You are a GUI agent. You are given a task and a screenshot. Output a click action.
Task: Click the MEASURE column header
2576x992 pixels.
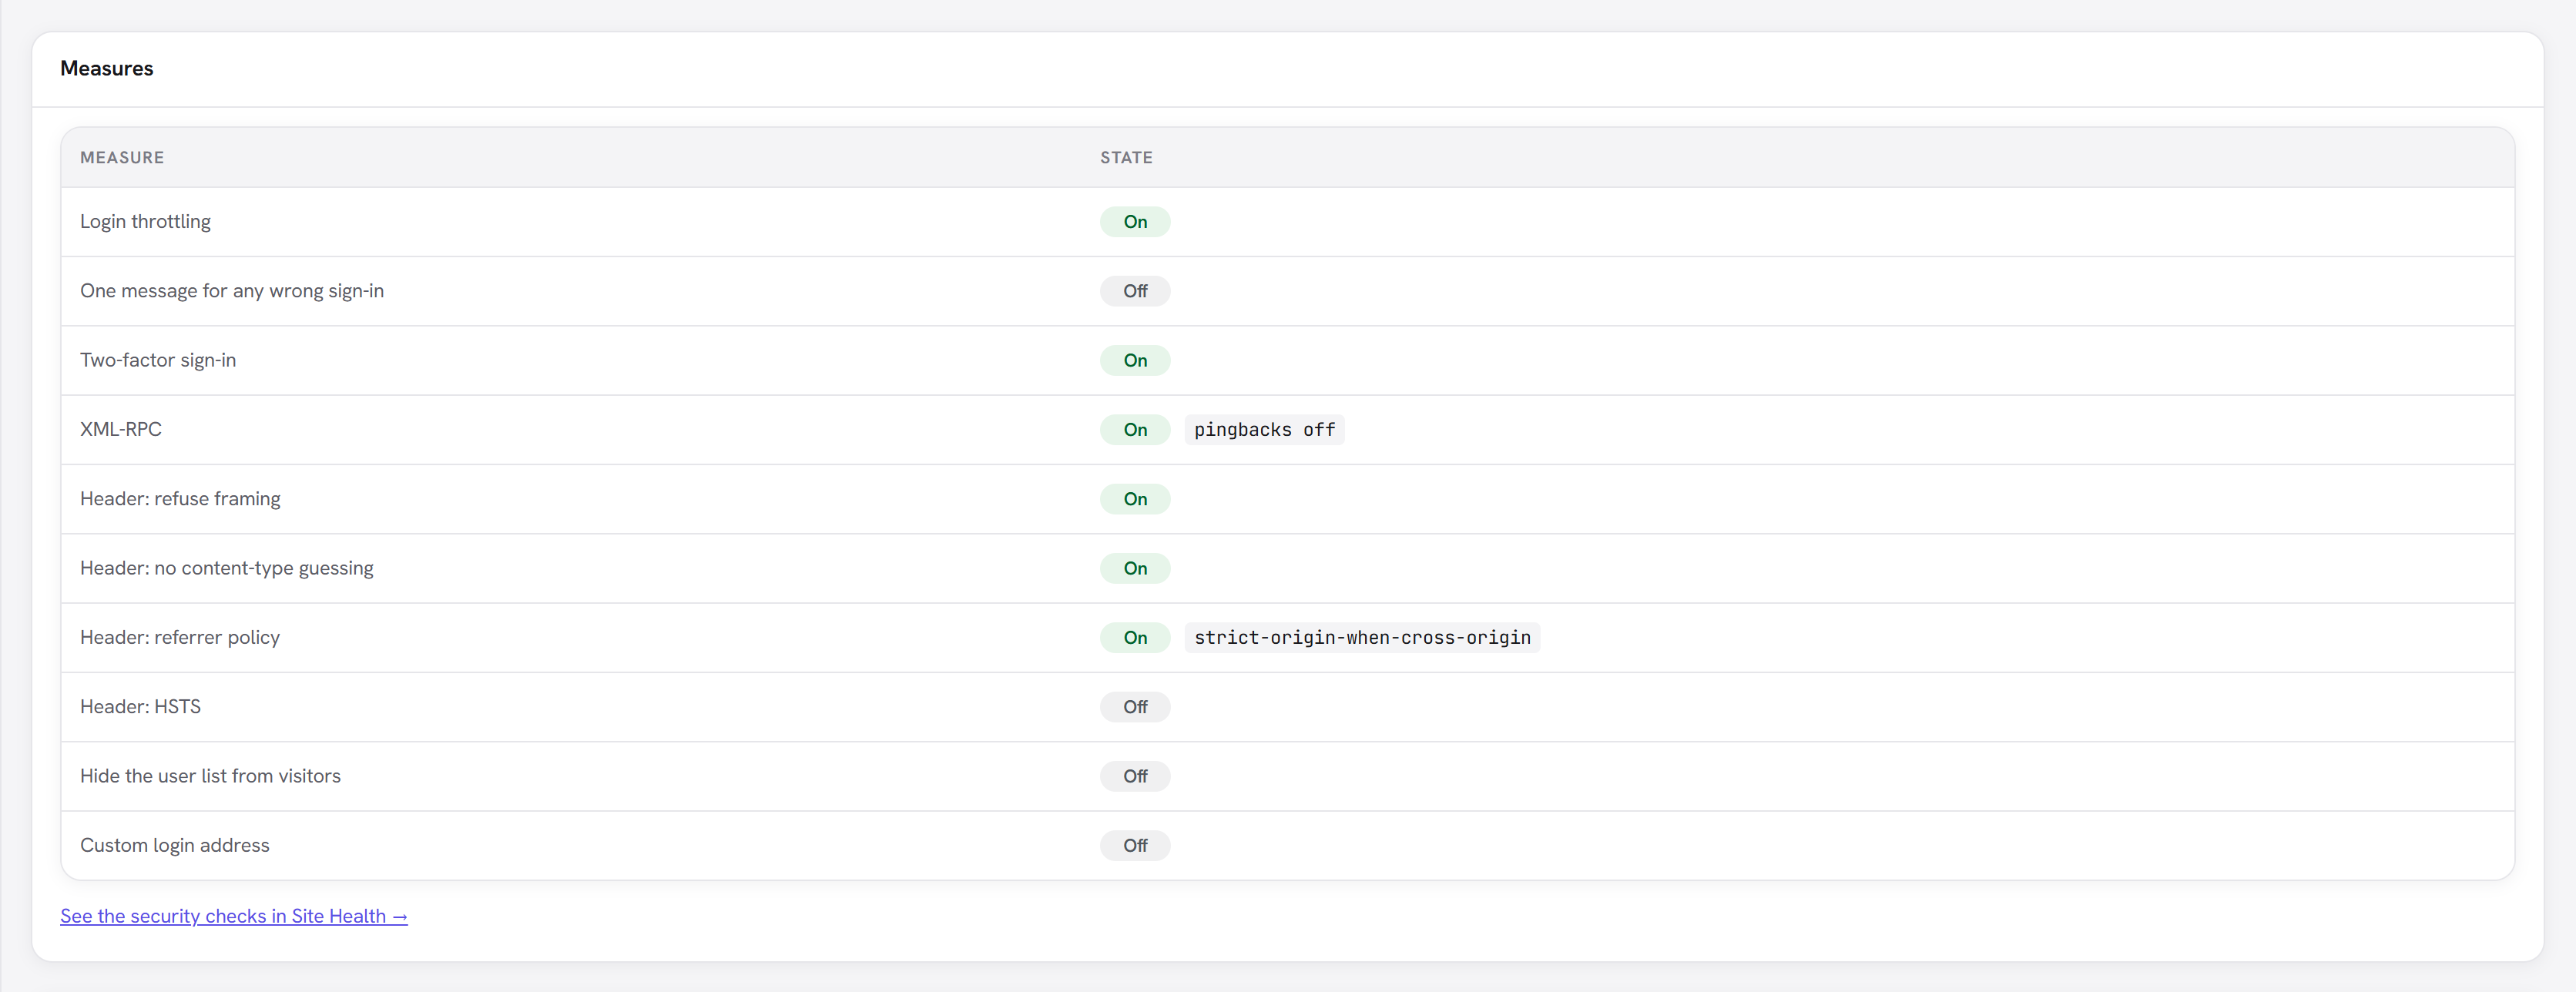point(122,157)
